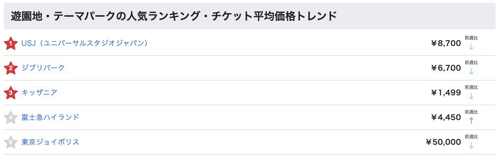Open the ジブリパーク link
This screenshot has height=157, width=498.
pos(43,68)
